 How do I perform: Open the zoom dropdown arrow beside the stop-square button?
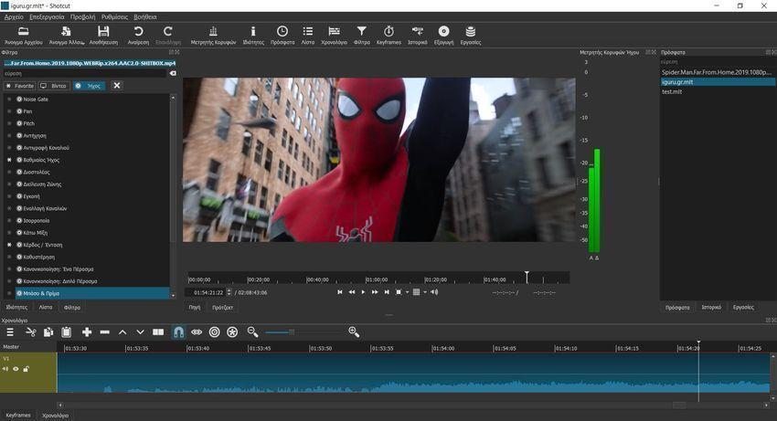(x=407, y=292)
